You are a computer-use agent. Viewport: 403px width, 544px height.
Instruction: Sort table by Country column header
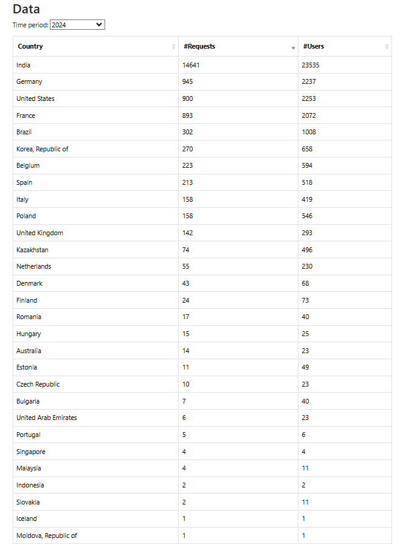coord(30,46)
